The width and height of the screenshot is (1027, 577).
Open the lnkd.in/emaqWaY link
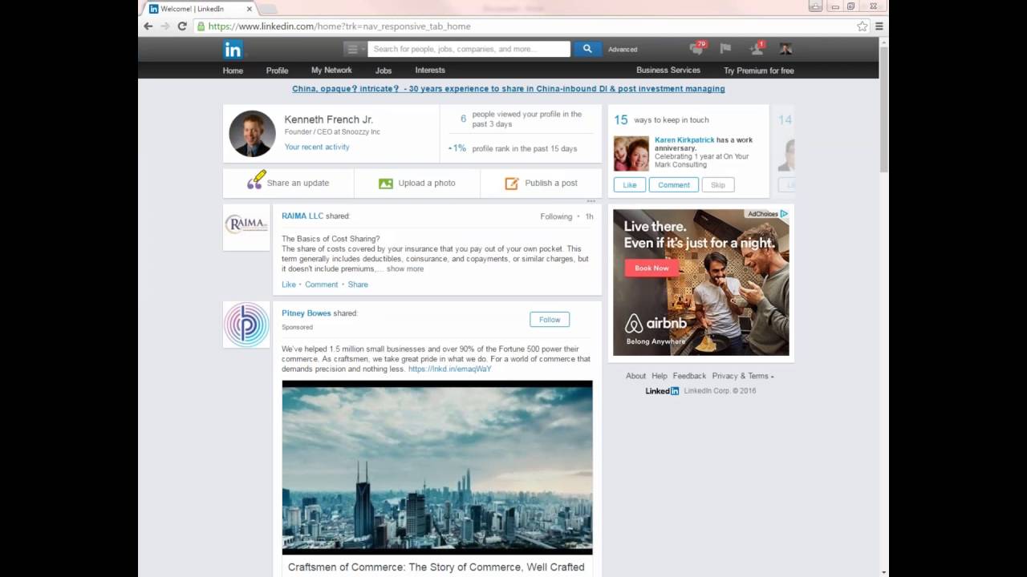pyautogui.click(x=449, y=369)
